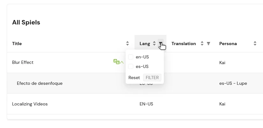Click the Persona column header
This screenshot has width=263, height=128.
point(228,44)
